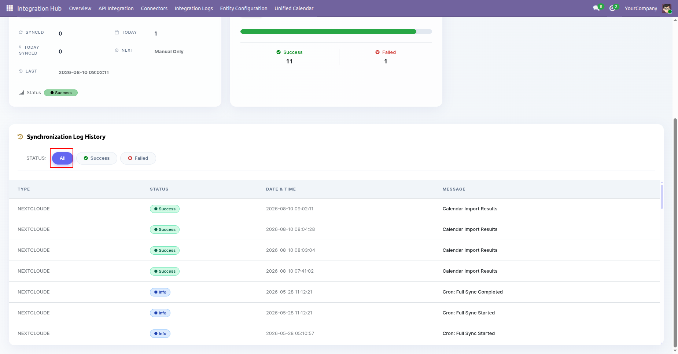Click the log table vertical scrollbar

(662, 197)
